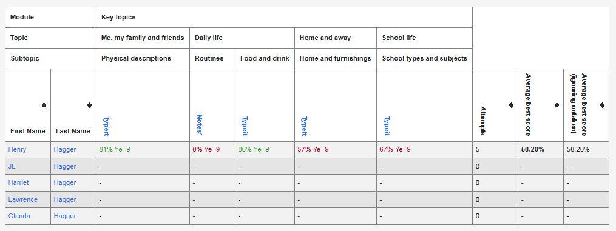Open Glenda's student record
The image size is (616, 231).
pos(19,216)
